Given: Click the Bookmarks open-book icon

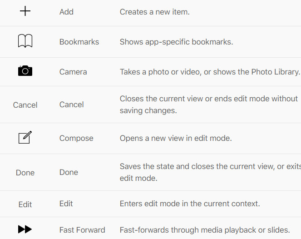Looking at the screenshot, I should point(25,42).
